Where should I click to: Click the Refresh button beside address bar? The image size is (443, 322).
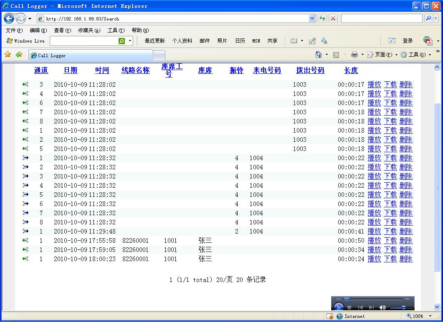(322, 18)
